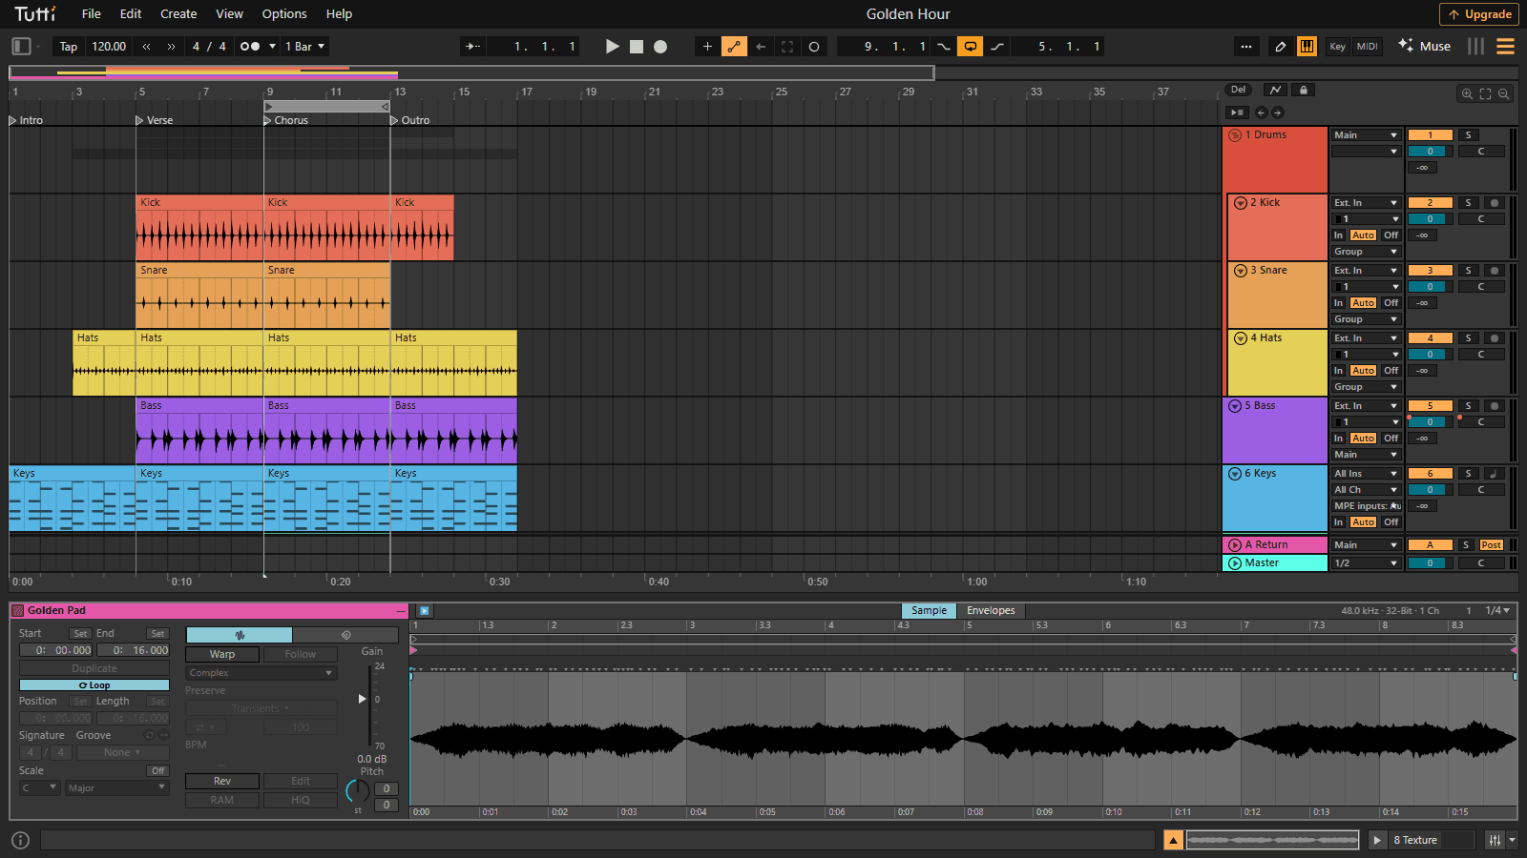Jump to previous locator arrow
The width and height of the screenshot is (1527, 858).
point(1261,112)
